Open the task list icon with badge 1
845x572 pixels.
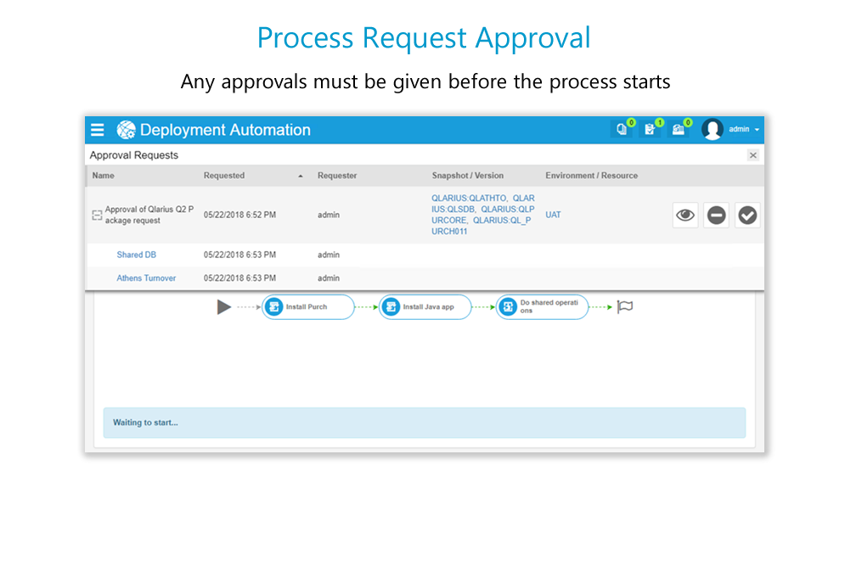(x=651, y=129)
